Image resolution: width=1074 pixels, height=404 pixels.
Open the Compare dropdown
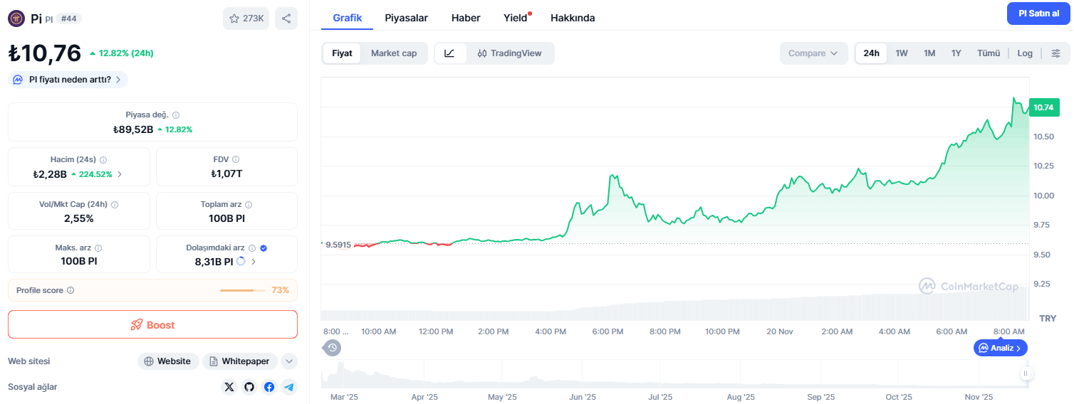[x=813, y=53]
